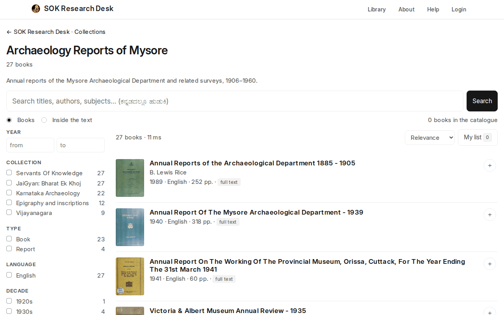Viewport: 504px width, 315px height.
Task: Add Mysore Archaeological Department 1939 report to list
Action: point(490,215)
